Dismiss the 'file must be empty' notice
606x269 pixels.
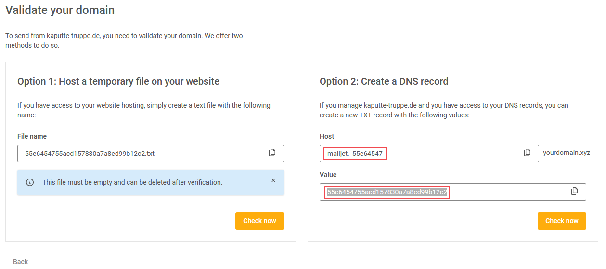point(273,180)
